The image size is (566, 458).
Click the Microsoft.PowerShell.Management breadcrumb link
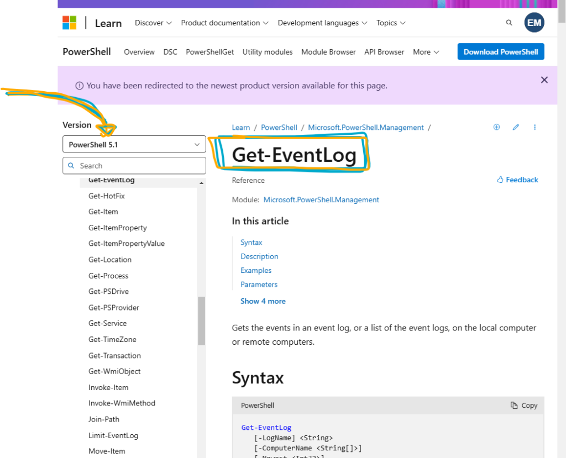tap(366, 128)
